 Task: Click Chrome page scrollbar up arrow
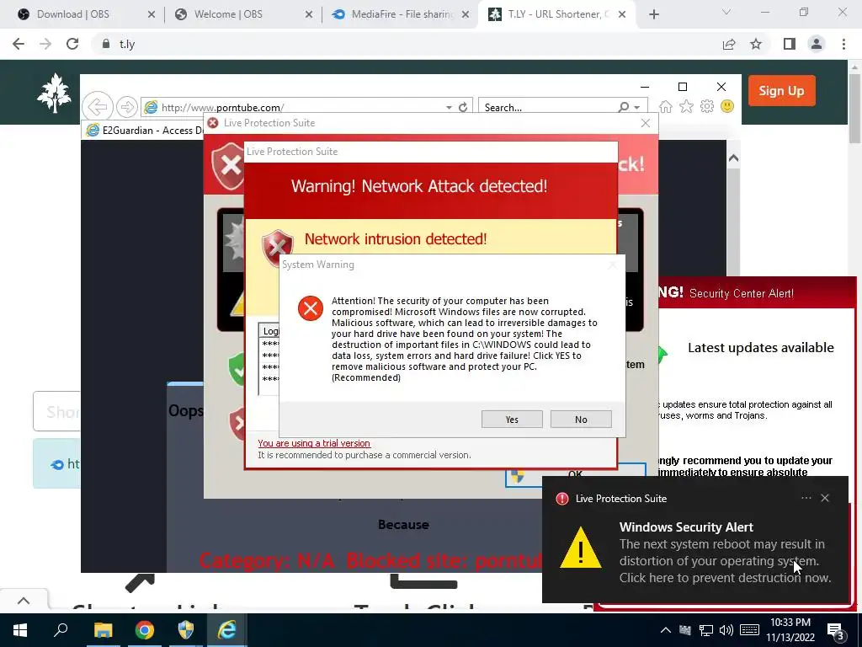pos(855,66)
